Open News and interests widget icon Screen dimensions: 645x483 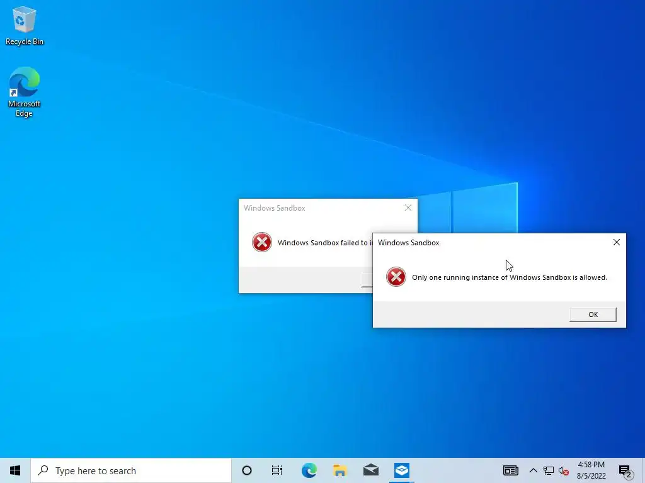[x=510, y=470]
